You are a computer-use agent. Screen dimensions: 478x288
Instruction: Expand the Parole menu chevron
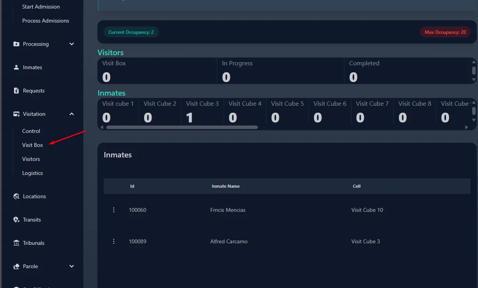(72, 266)
